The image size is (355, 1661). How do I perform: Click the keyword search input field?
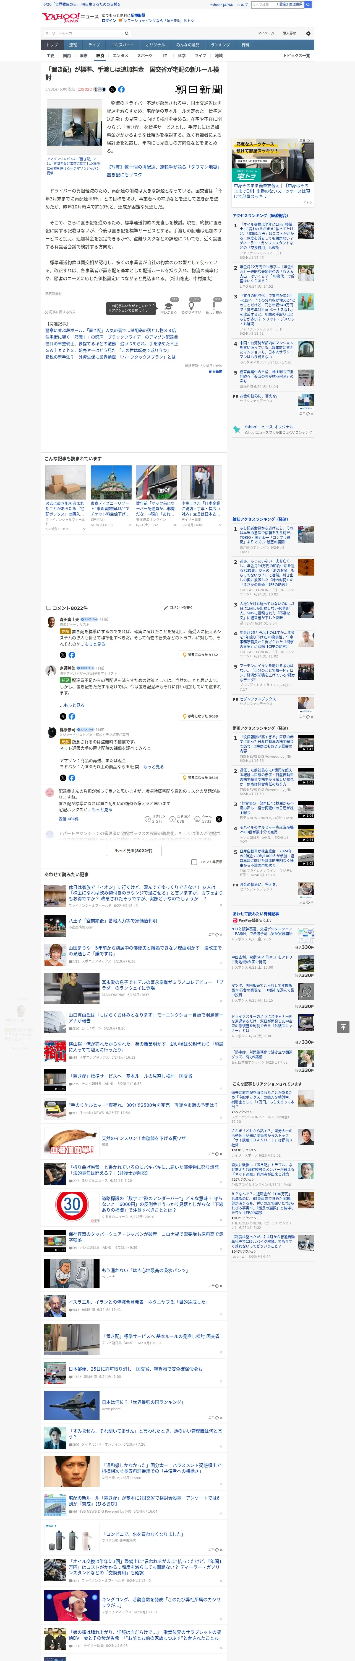click(83, 33)
